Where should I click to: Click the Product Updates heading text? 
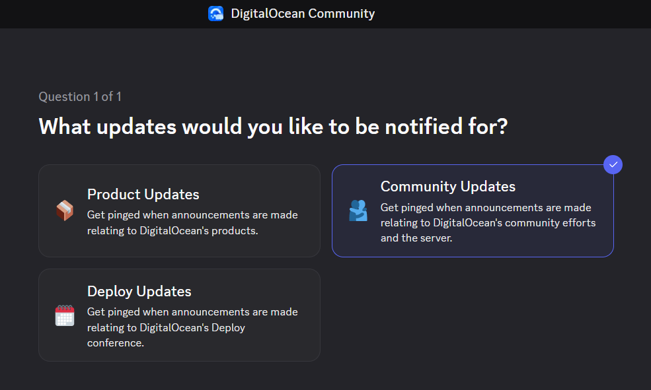[143, 194]
